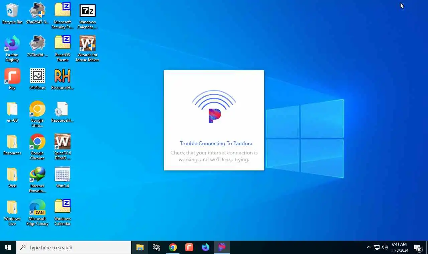The image size is (428, 254).
Task: Select the SpiceFX 6 DEMO shortcut
Action: point(63,147)
